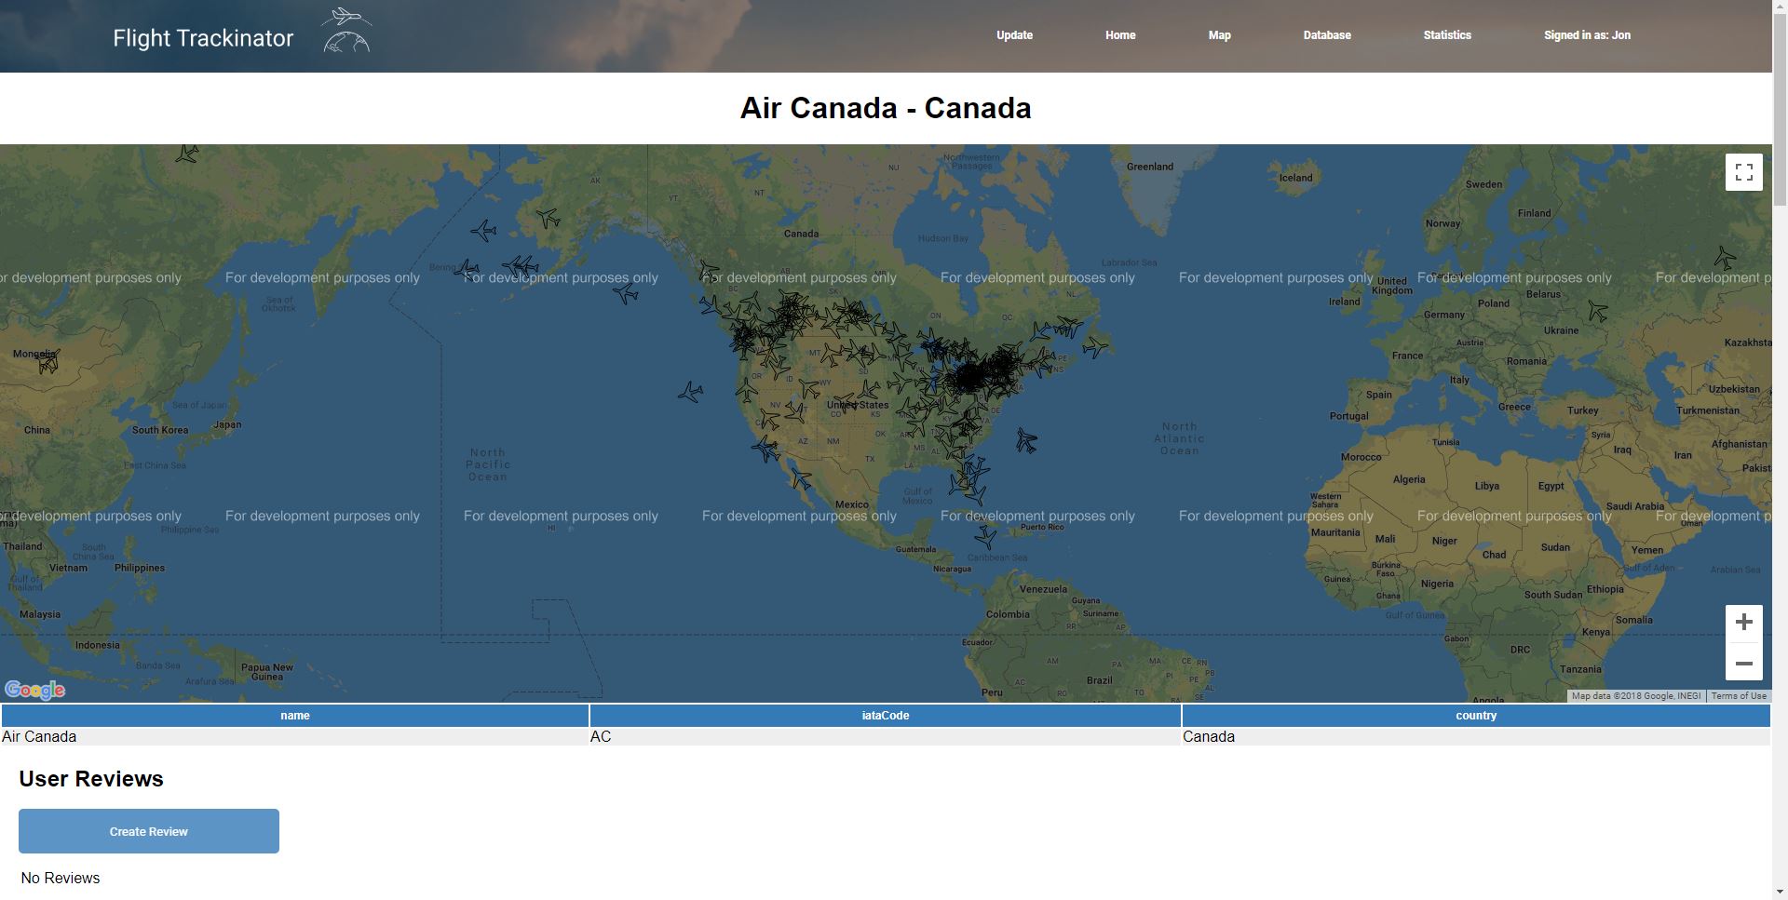Click the Air Canada - Canada heading

[x=886, y=108]
